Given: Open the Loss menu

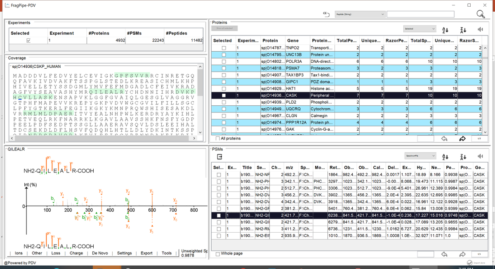Looking at the screenshot, I should click(56, 253).
